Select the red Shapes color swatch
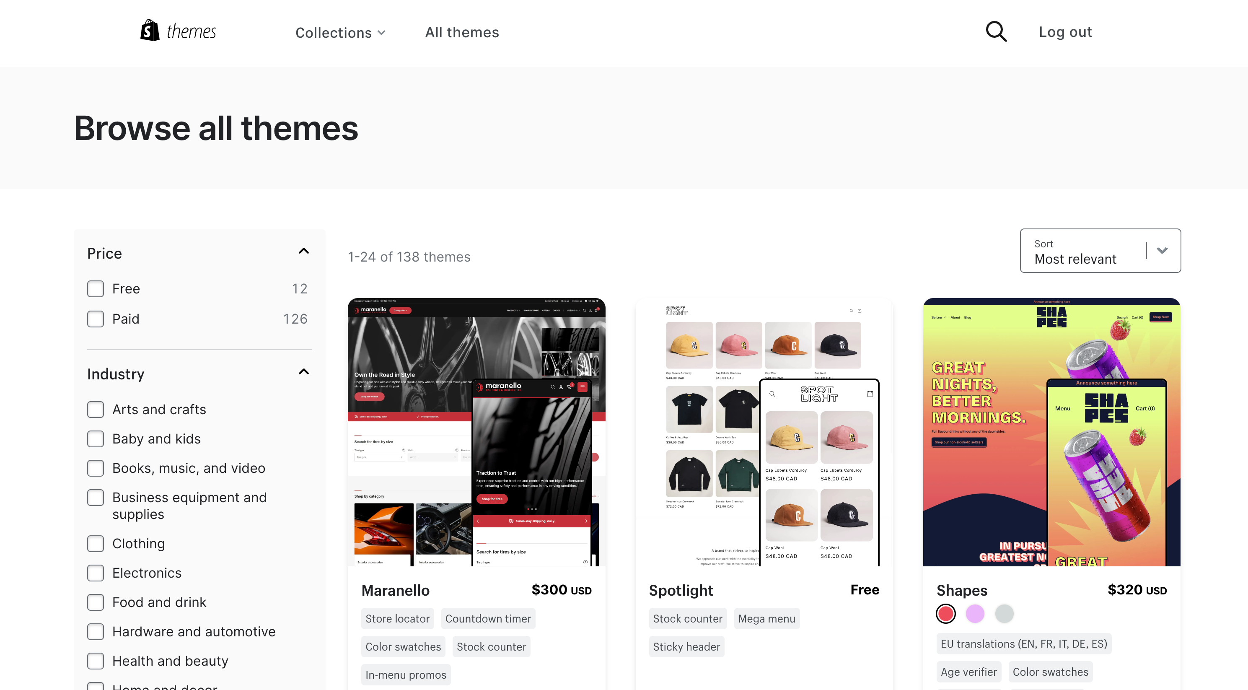This screenshot has height=690, width=1248. click(x=946, y=613)
